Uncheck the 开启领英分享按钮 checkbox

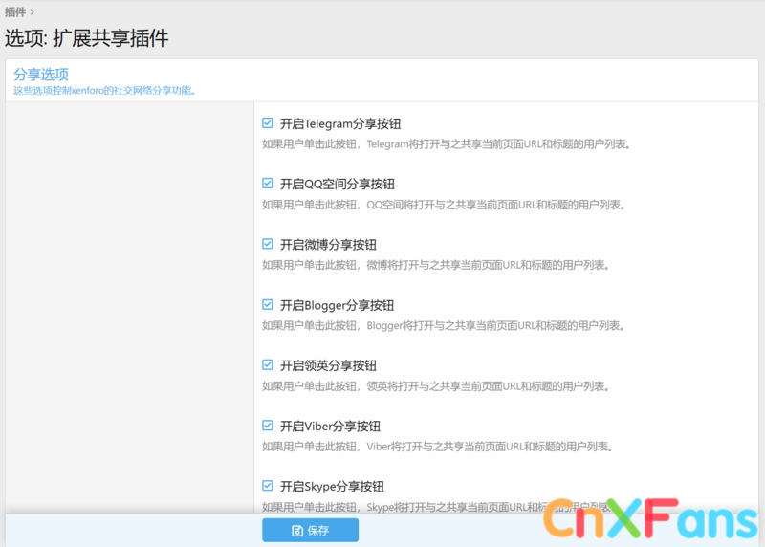268,365
